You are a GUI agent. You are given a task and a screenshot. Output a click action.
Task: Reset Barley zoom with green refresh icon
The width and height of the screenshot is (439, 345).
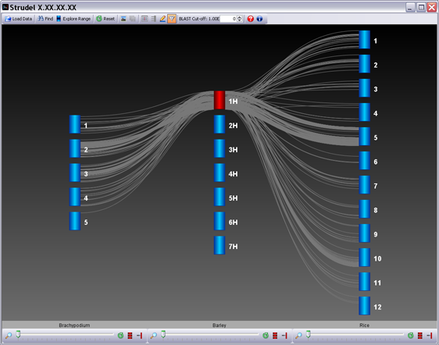tap(266, 335)
